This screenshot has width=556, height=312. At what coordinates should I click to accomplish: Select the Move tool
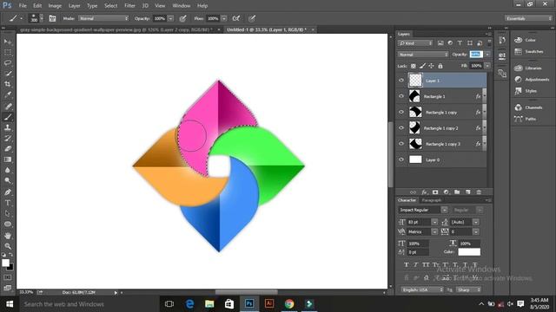8,42
